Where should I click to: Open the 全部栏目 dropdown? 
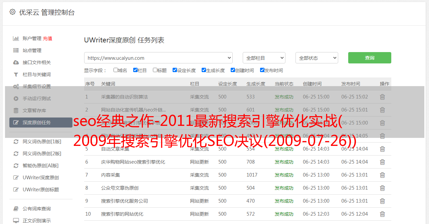tap(264, 58)
